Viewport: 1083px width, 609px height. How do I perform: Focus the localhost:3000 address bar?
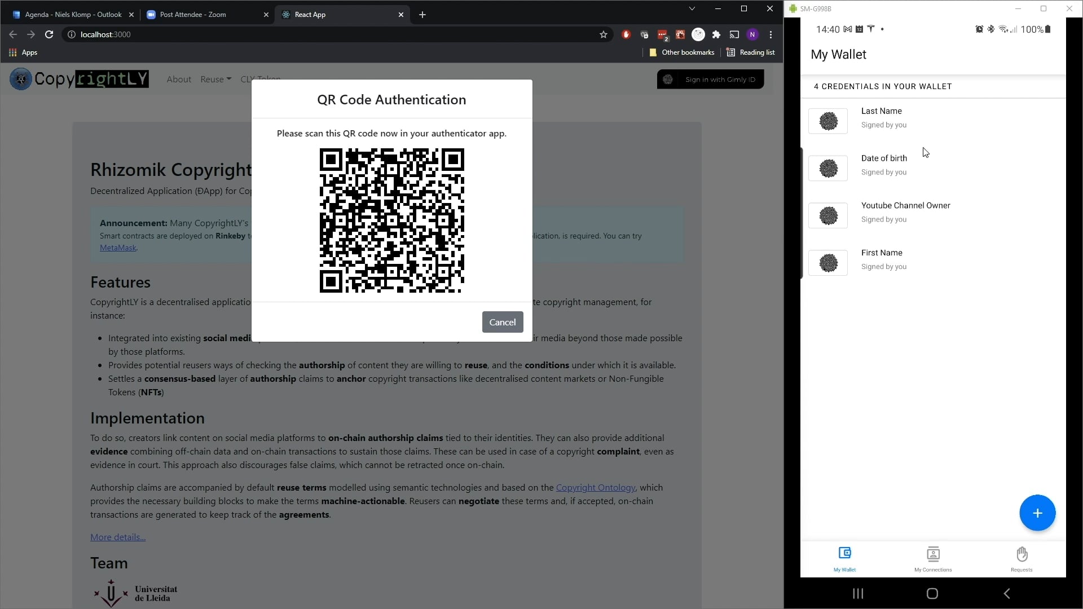(x=338, y=34)
